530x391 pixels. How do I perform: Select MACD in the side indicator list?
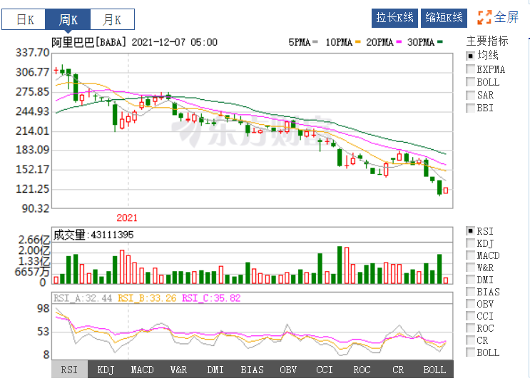coord(470,255)
